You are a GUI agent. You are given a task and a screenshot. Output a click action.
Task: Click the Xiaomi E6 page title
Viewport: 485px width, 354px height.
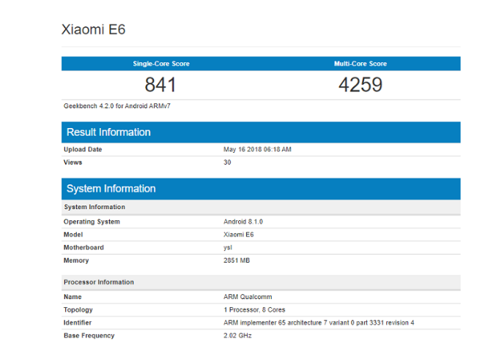(x=94, y=30)
